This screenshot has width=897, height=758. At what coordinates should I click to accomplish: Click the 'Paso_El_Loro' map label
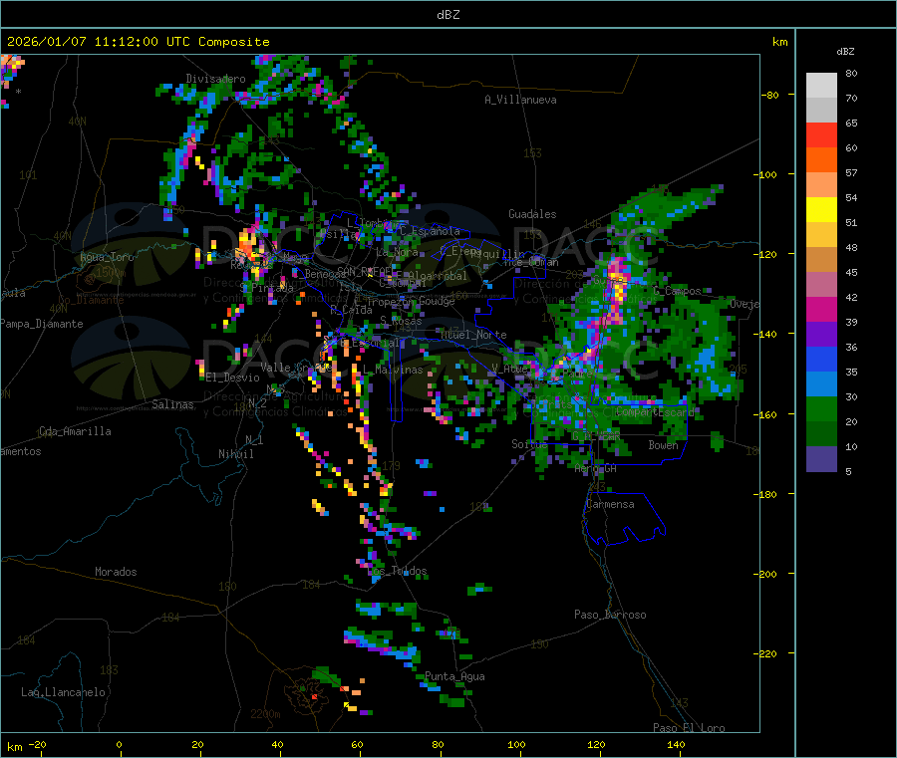pos(690,728)
